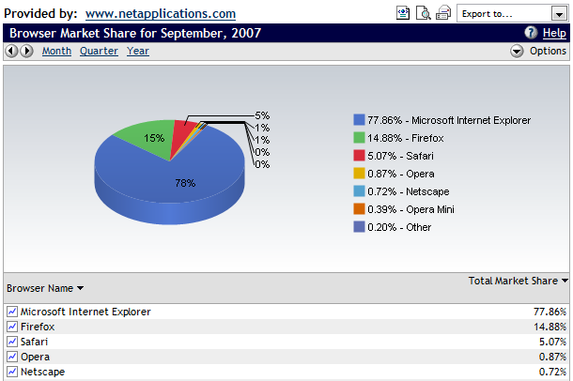Click the Help question mark icon

[x=531, y=33]
